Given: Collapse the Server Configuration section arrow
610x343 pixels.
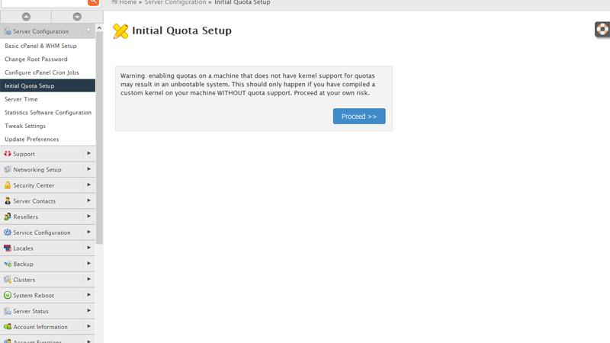Looking at the screenshot, I should tap(88, 31).
